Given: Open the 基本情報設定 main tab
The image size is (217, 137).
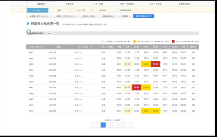Looking at the screenshot, I should click(x=184, y=4).
